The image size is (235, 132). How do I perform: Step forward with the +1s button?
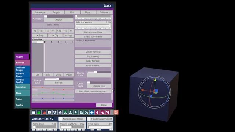pos(65,31)
